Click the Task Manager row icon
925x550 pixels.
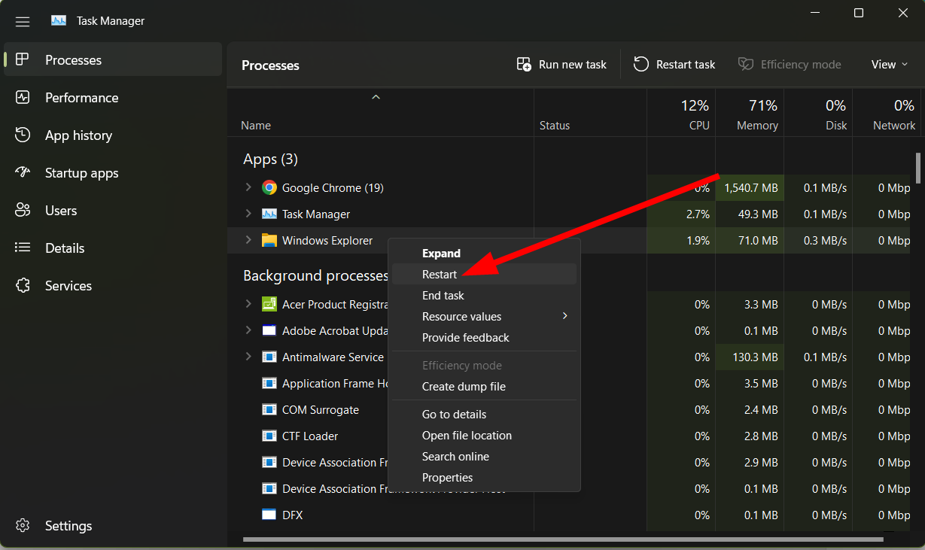(269, 214)
